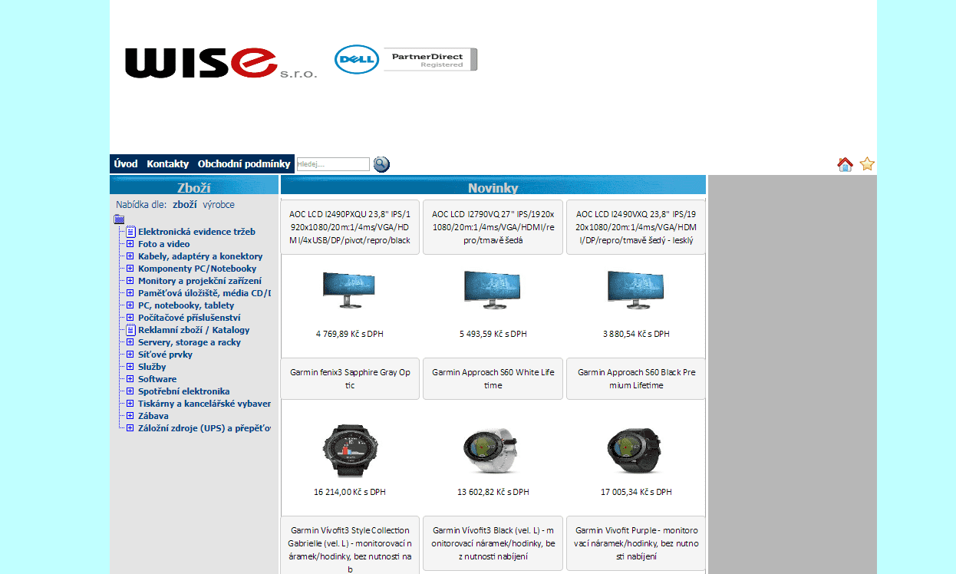Expand Počítačové příslušenství node

(130, 318)
